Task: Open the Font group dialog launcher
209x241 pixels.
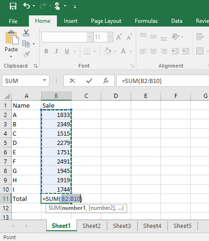Action: (x=132, y=66)
